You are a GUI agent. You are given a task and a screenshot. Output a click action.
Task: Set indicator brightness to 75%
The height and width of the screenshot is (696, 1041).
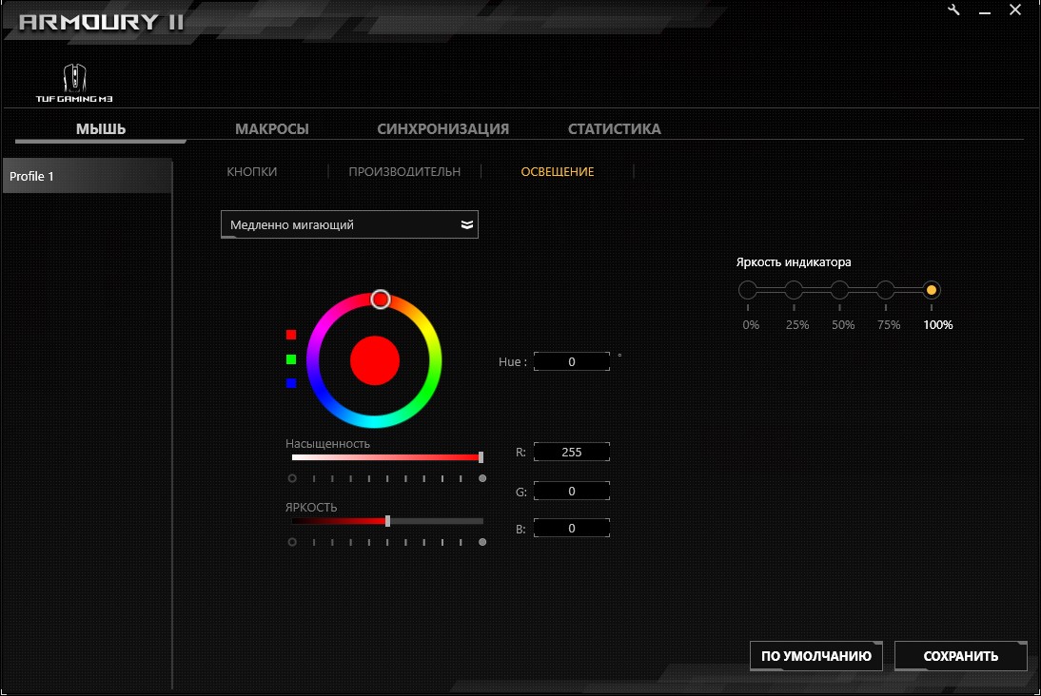[886, 290]
